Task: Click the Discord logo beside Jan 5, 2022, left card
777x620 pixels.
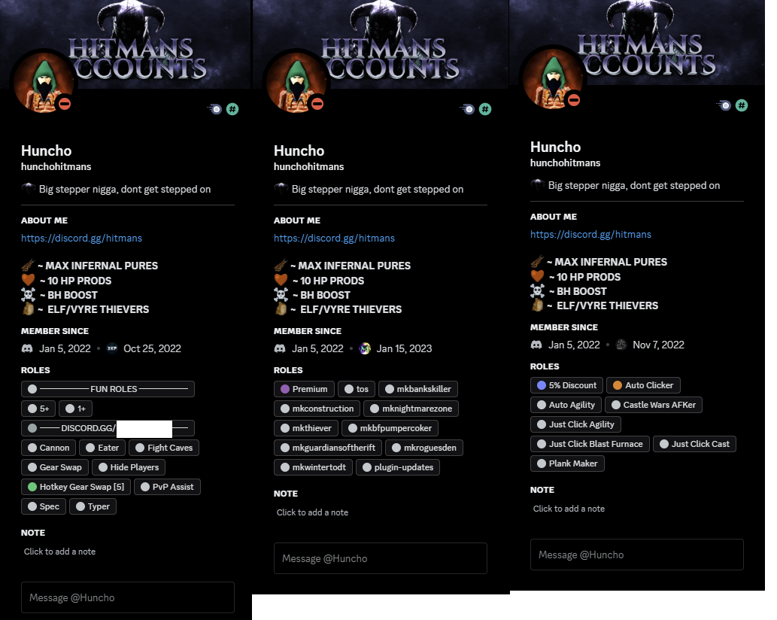Action: click(x=27, y=348)
